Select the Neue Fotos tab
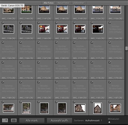Viewport: 128px width, 125px height. click(x=63, y=3)
